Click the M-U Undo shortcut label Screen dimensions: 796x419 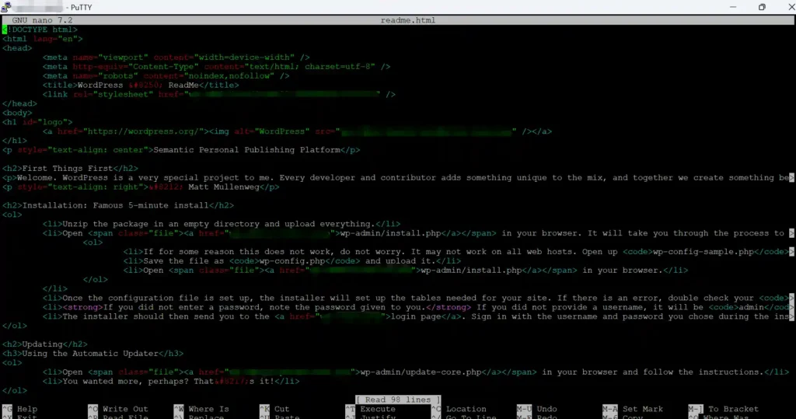click(537, 409)
